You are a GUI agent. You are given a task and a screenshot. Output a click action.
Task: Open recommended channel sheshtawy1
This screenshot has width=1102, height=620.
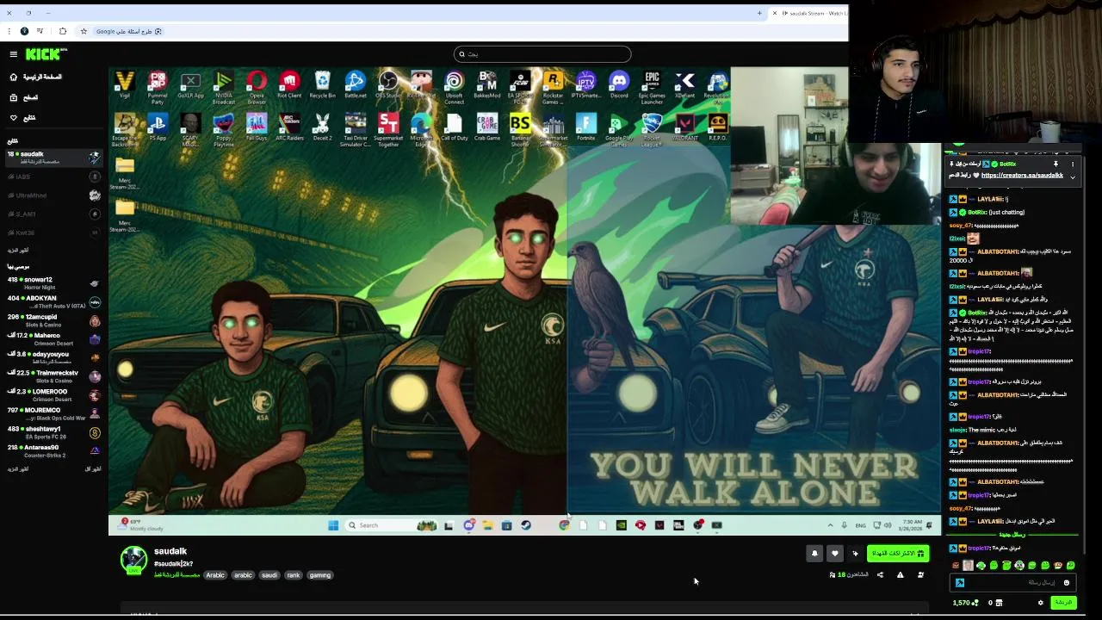point(53,432)
